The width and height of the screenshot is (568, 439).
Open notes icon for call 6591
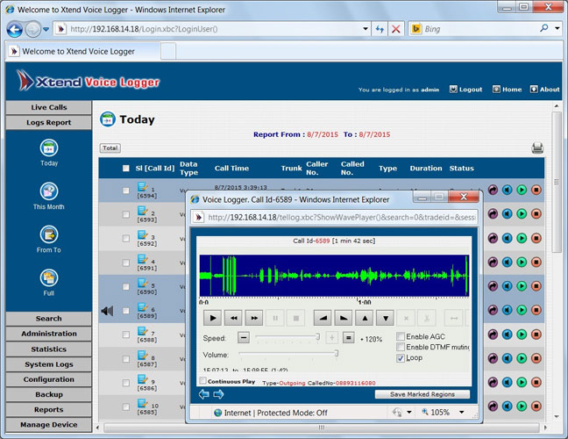pos(142,259)
